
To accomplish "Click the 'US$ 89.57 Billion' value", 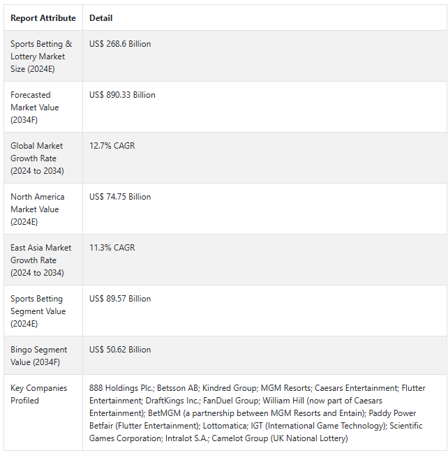I will [120, 299].
